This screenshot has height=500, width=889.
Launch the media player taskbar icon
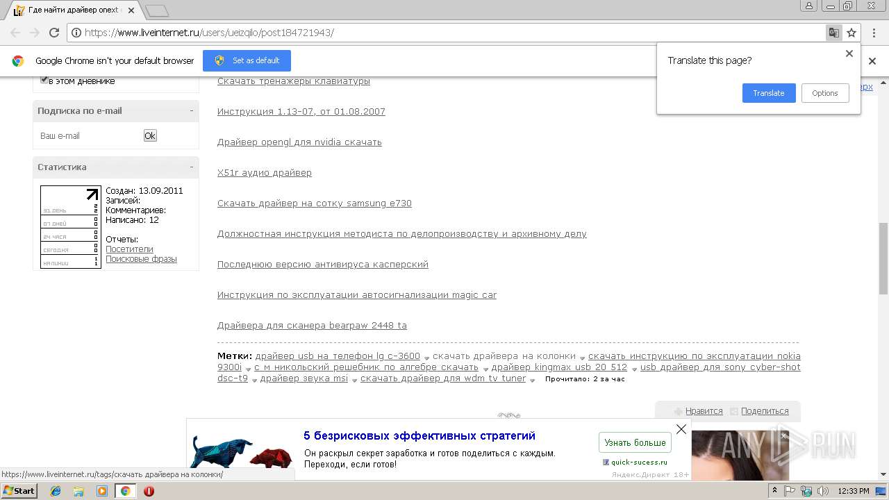[102, 491]
